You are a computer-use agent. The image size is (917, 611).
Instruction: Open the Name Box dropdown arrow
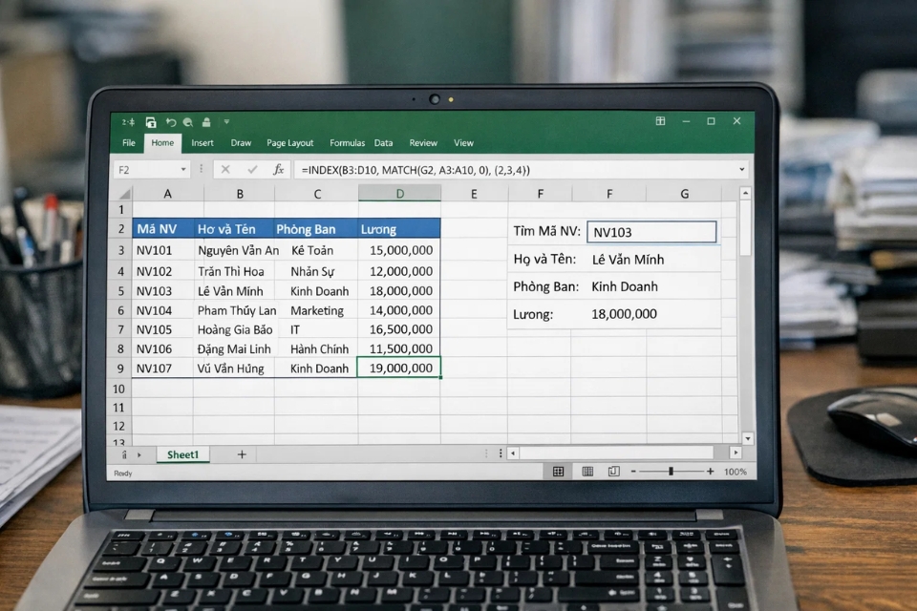(183, 169)
